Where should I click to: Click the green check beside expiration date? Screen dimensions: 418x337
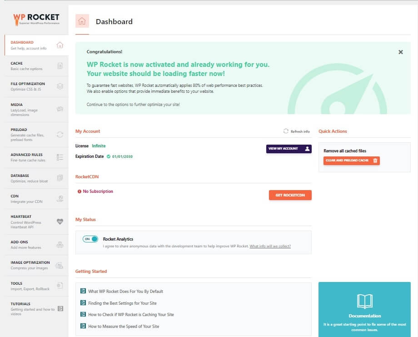pyautogui.click(x=109, y=156)
